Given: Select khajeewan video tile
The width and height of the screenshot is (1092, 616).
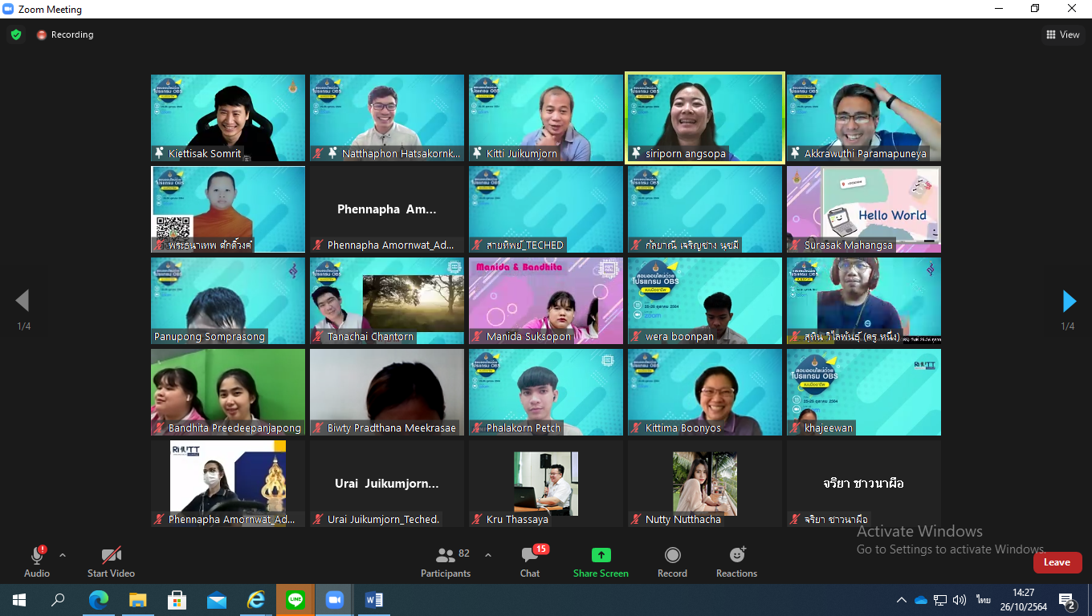Looking at the screenshot, I should (864, 392).
